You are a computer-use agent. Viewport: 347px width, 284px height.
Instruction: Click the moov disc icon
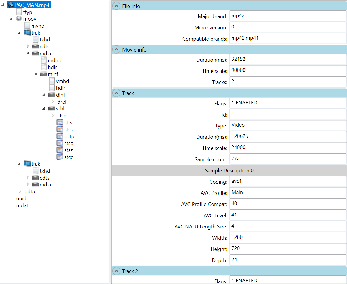(x=19, y=19)
